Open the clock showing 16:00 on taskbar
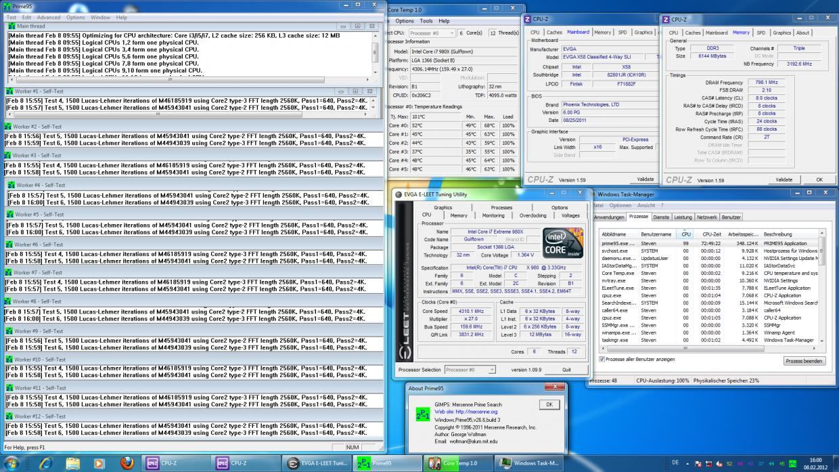 [815, 463]
